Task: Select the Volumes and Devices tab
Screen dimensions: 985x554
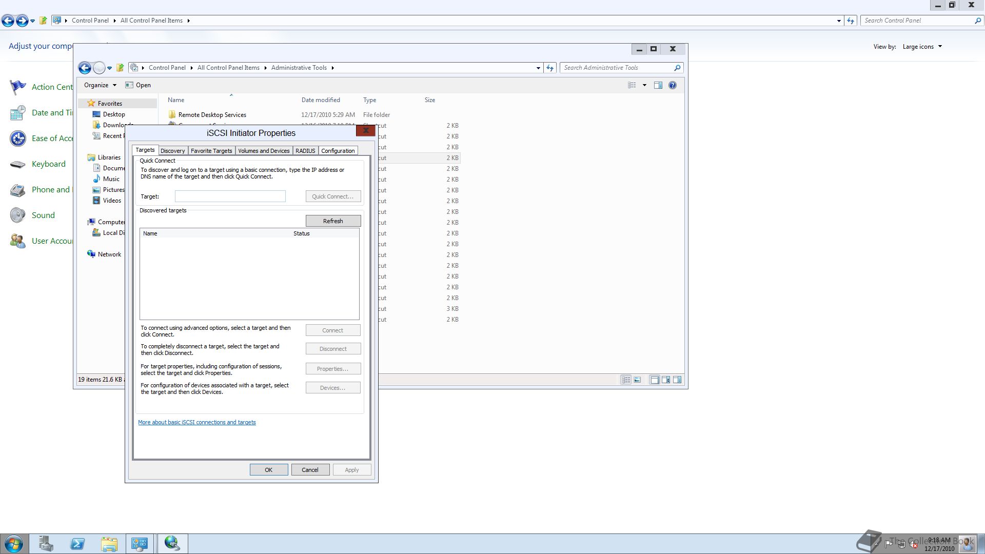Action: point(264,151)
